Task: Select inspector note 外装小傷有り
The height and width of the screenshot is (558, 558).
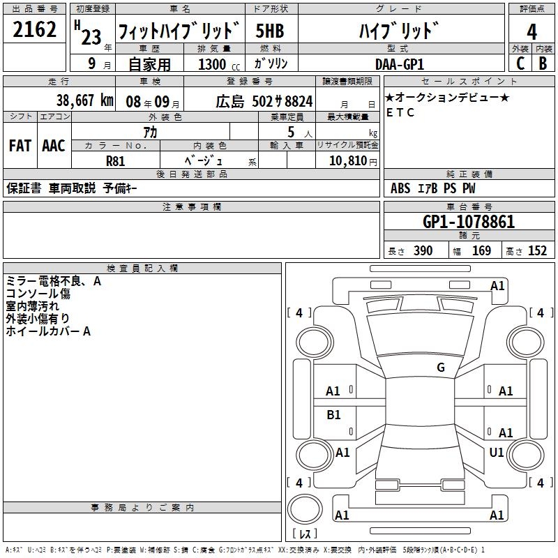Action: click(x=38, y=319)
